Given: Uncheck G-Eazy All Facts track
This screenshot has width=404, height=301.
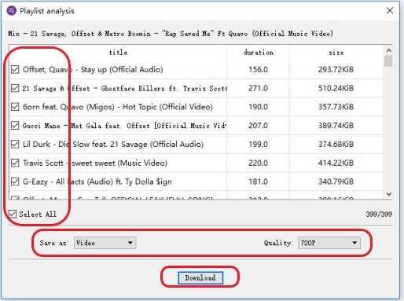Looking at the screenshot, I should point(15,182).
